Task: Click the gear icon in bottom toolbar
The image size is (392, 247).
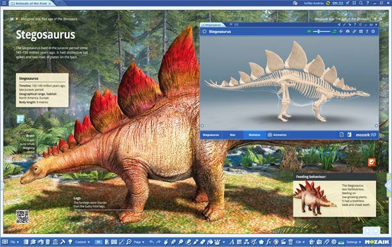Action: [x=334, y=242]
